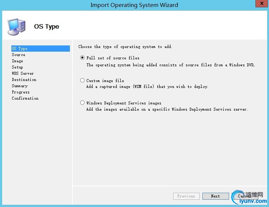Click the 'Import Operating System Wizard' title text
269x207 pixels.
(x=134, y=5)
